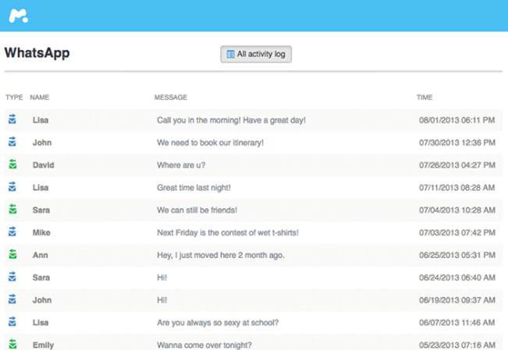Viewport: 508px width, 350px height.
Task: Click the 'Hi!' message from Sara
Action: click(162, 278)
